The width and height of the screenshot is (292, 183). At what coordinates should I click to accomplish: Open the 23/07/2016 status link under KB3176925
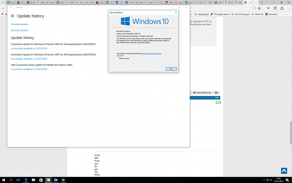[x=29, y=59]
